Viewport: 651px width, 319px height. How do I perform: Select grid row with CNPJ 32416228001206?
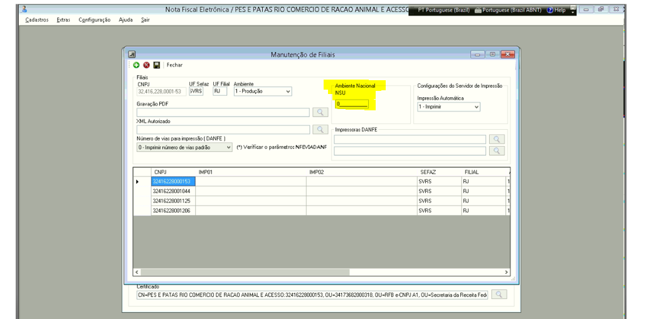click(321, 211)
